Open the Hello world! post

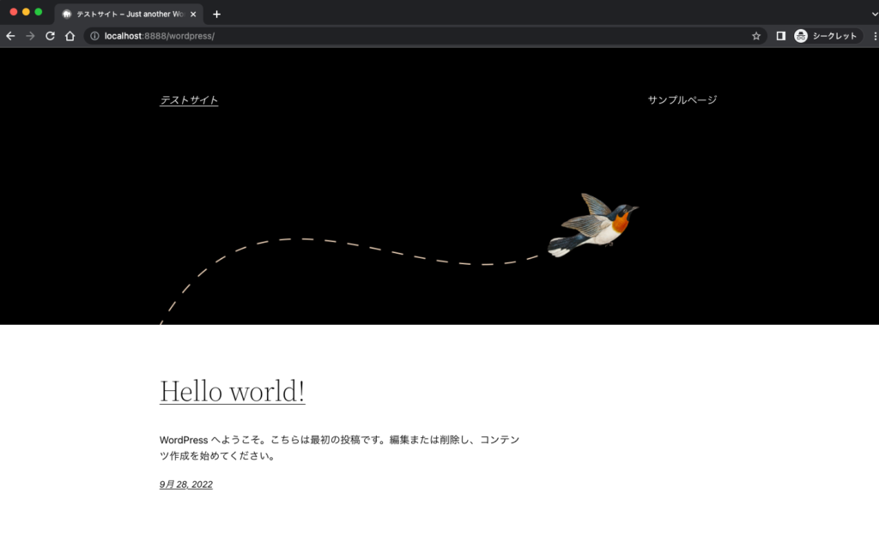pyautogui.click(x=232, y=391)
